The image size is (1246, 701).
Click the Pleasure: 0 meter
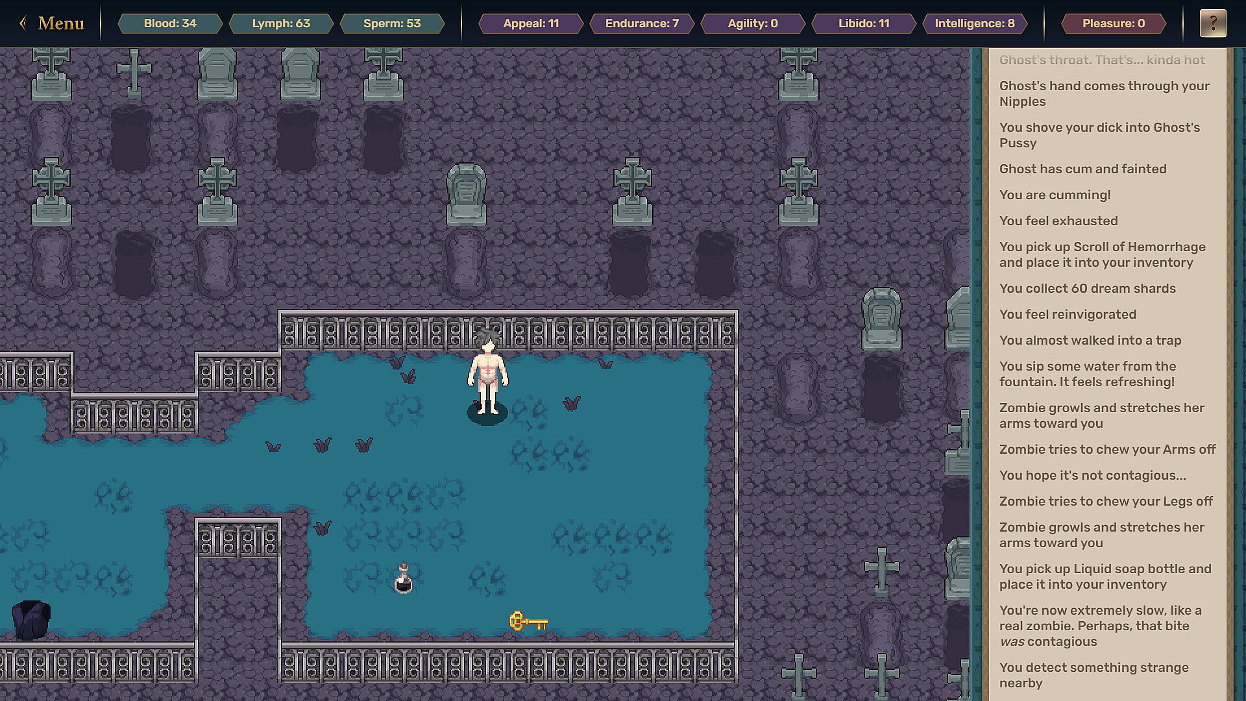[1114, 23]
